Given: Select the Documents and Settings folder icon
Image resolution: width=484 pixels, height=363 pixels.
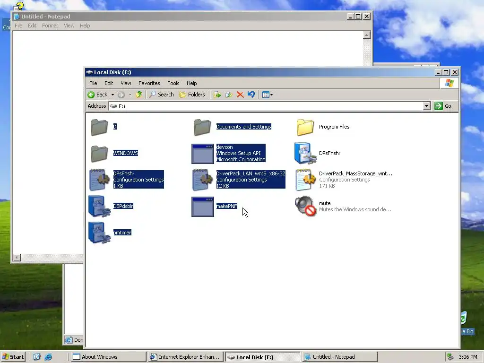Looking at the screenshot, I should coord(202,127).
